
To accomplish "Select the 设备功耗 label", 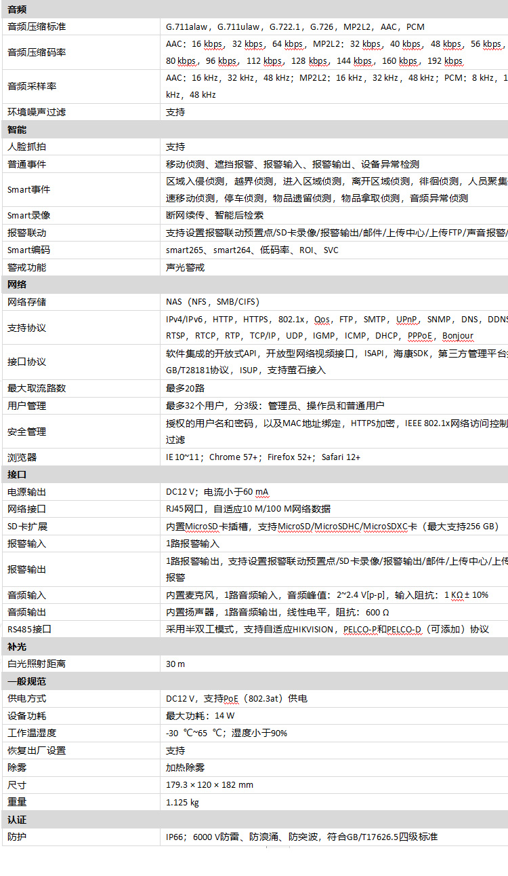I will tap(27, 716).
